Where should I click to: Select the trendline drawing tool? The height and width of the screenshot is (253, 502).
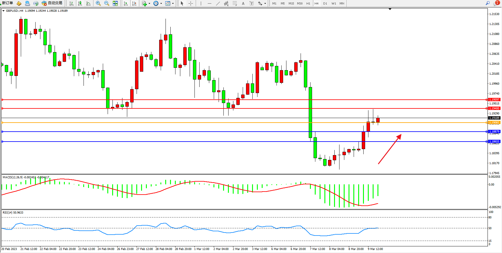click(x=218, y=3)
